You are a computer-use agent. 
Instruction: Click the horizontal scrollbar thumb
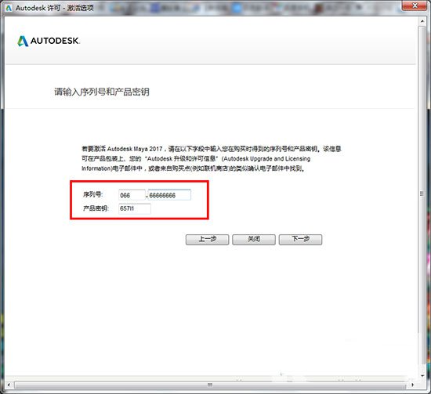point(210,385)
